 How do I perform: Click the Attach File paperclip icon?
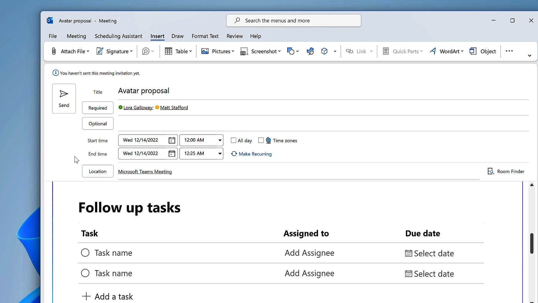54,51
